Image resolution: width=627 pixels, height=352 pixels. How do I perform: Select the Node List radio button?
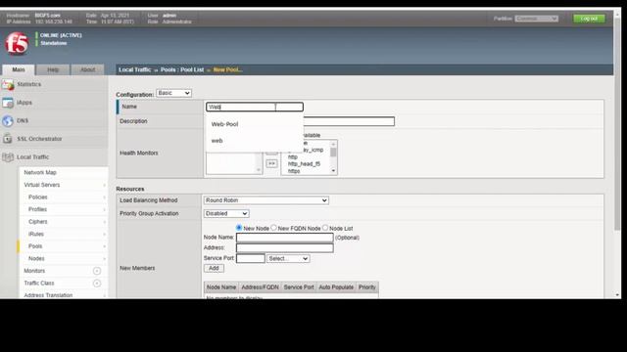pyautogui.click(x=325, y=228)
